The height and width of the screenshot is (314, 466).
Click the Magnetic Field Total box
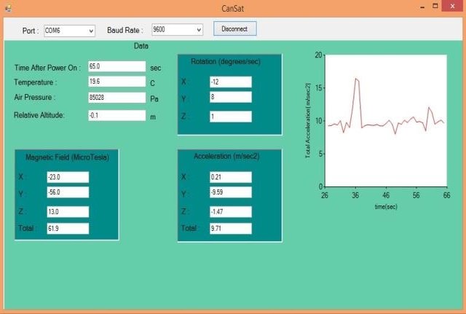66,229
